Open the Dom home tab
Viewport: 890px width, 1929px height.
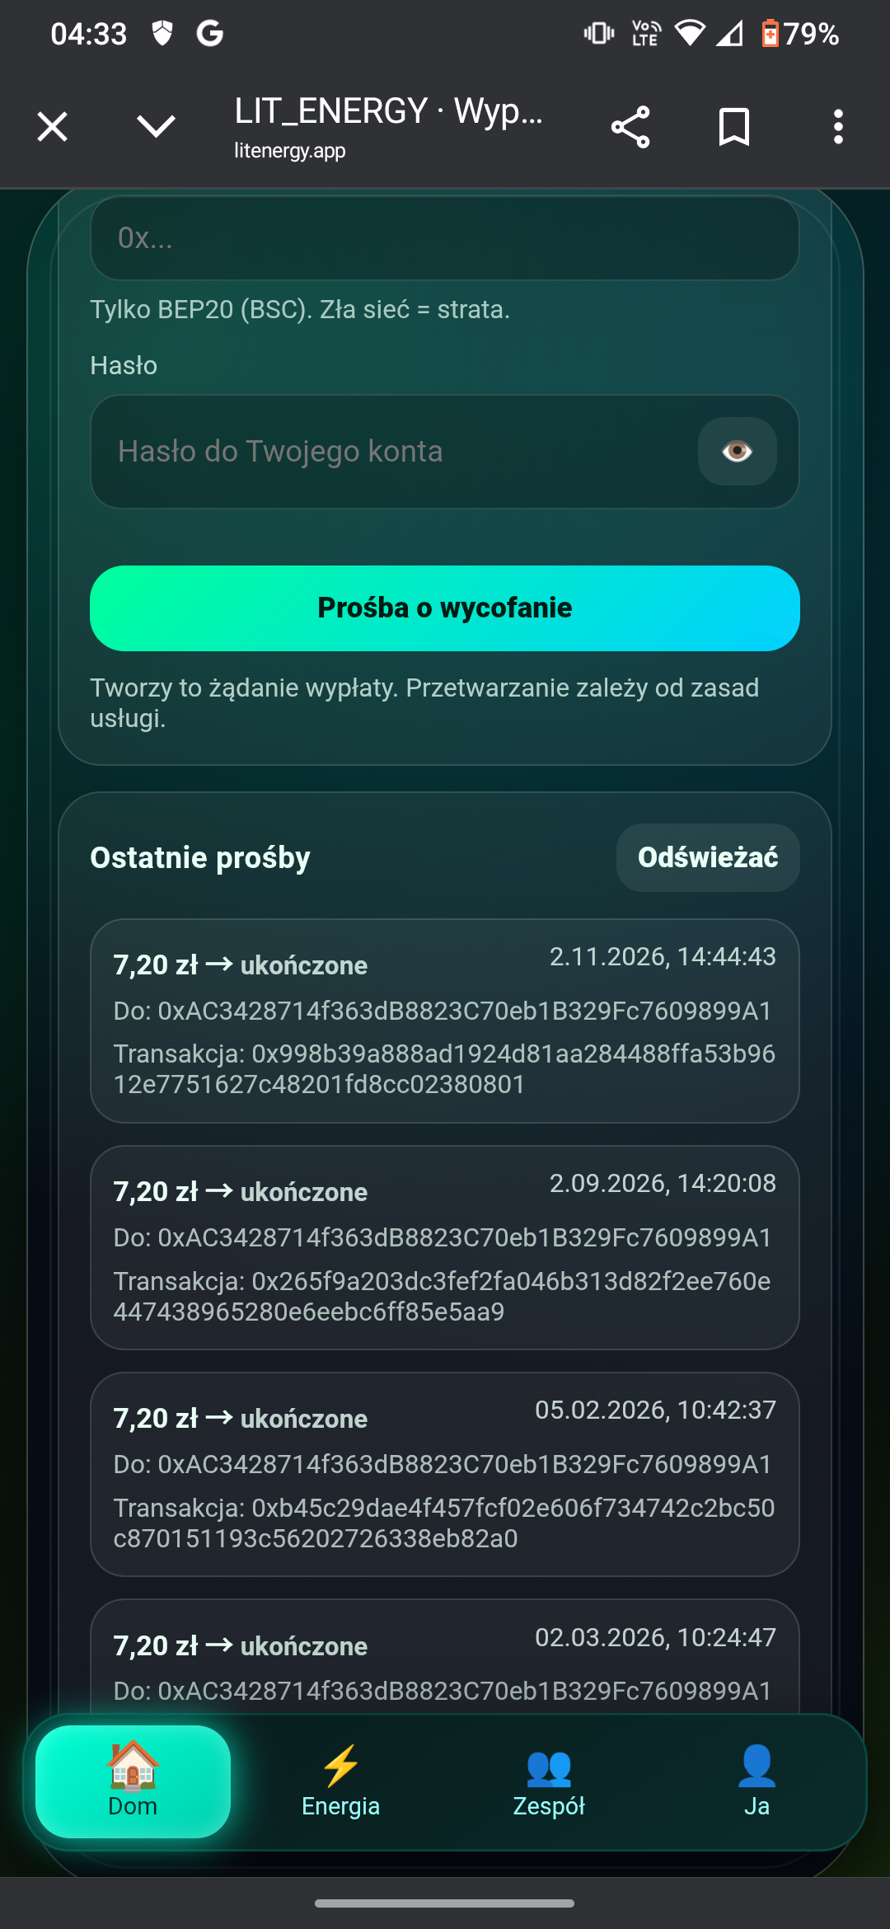(133, 1781)
